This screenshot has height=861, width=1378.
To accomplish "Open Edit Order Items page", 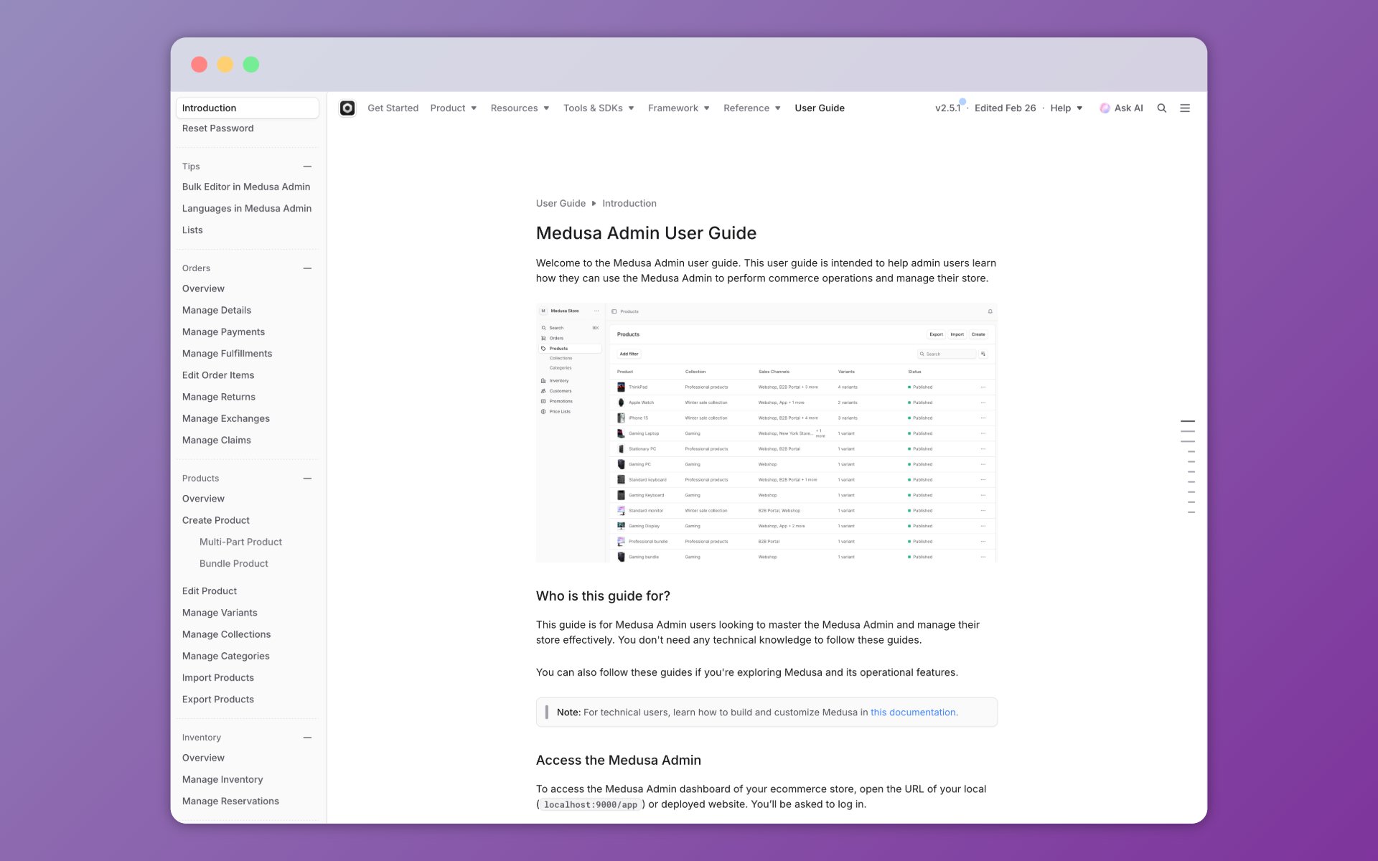I will click(218, 375).
